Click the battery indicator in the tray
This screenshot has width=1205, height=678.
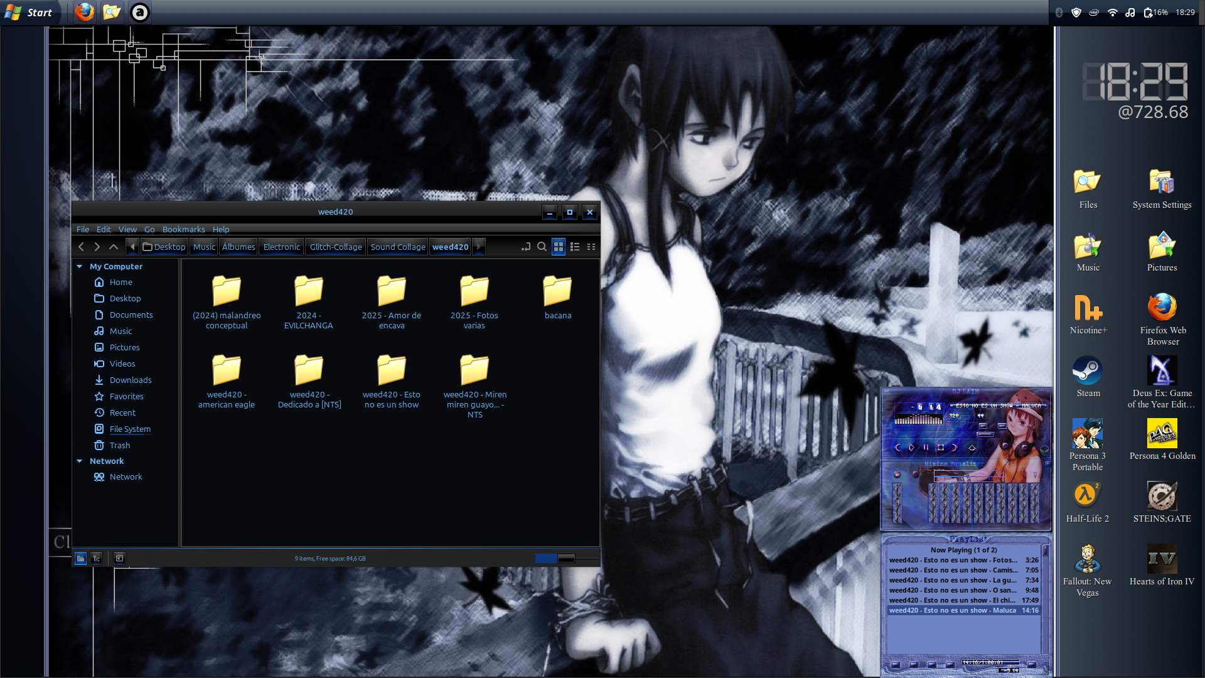pyautogui.click(x=1155, y=13)
